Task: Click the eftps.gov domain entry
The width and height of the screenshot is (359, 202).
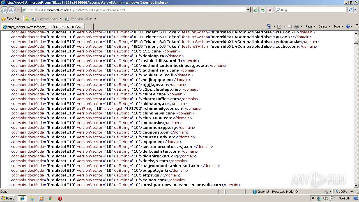Action: pos(152,175)
